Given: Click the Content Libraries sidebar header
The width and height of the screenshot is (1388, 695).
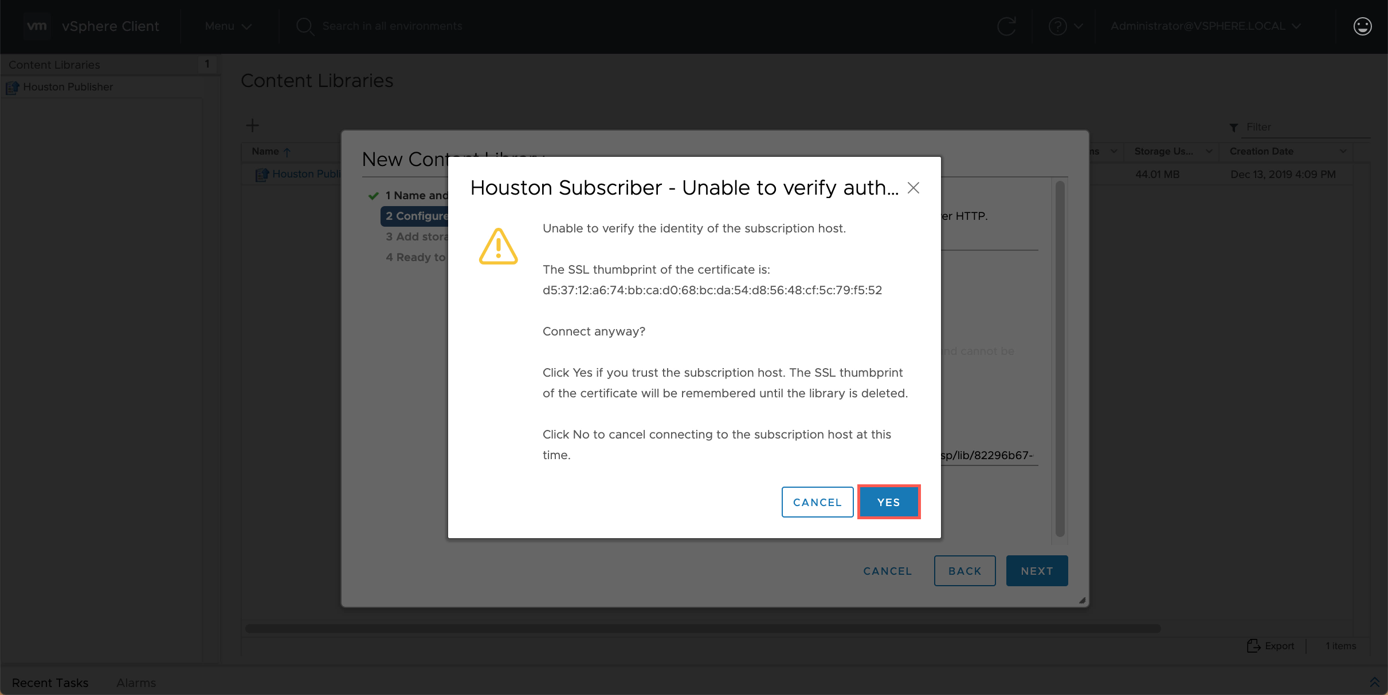Looking at the screenshot, I should pos(54,65).
